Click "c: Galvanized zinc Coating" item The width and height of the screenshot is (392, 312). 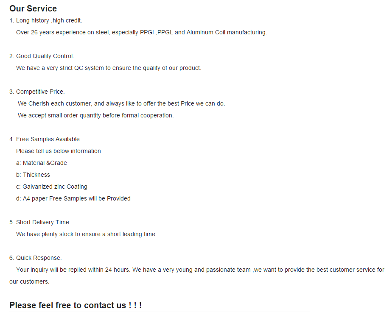pyautogui.click(x=52, y=187)
